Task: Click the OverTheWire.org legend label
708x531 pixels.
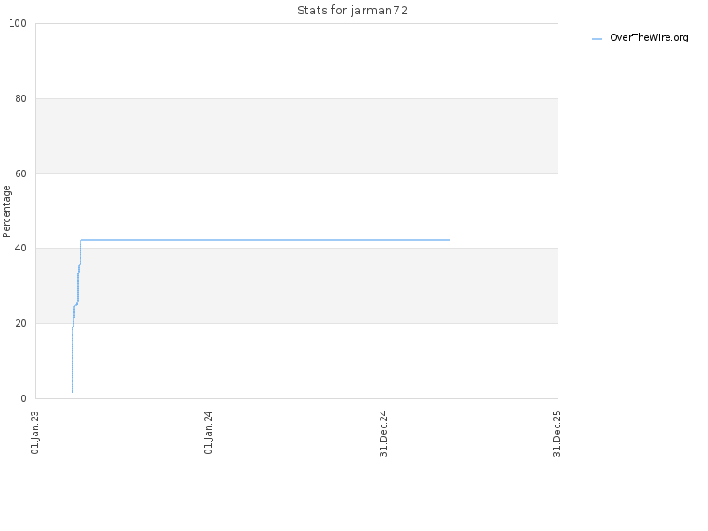Action: pyautogui.click(x=649, y=37)
